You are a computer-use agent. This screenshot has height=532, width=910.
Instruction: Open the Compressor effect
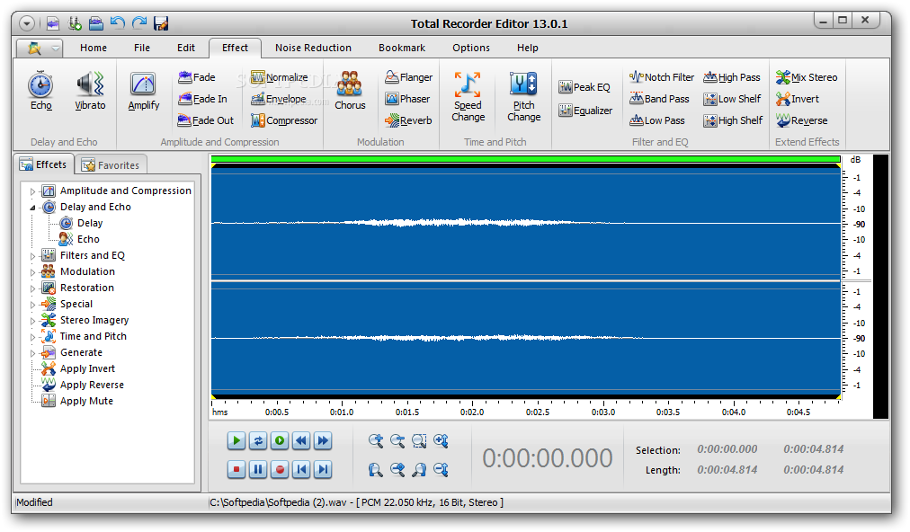coord(284,120)
